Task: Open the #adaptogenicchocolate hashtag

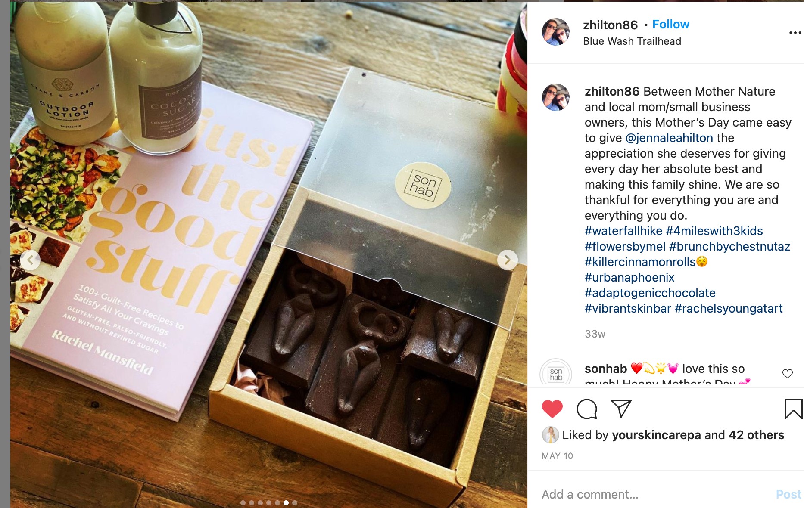Action: [650, 293]
